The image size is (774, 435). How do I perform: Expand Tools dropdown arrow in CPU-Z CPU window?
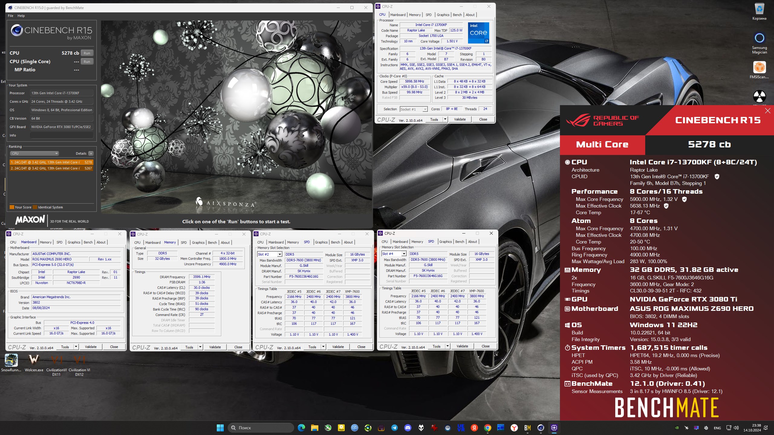click(445, 119)
